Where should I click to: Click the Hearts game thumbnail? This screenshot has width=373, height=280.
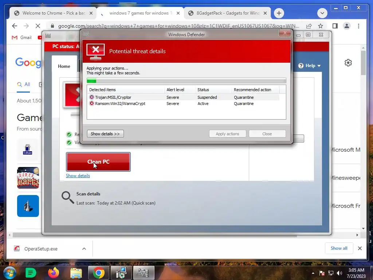pos(28,178)
